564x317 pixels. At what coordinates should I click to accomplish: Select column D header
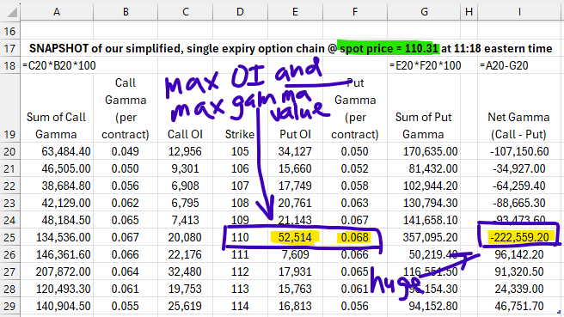point(240,12)
